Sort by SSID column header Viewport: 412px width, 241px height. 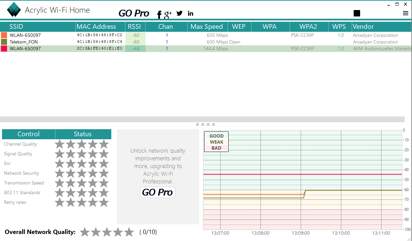pyautogui.click(x=38, y=27)
